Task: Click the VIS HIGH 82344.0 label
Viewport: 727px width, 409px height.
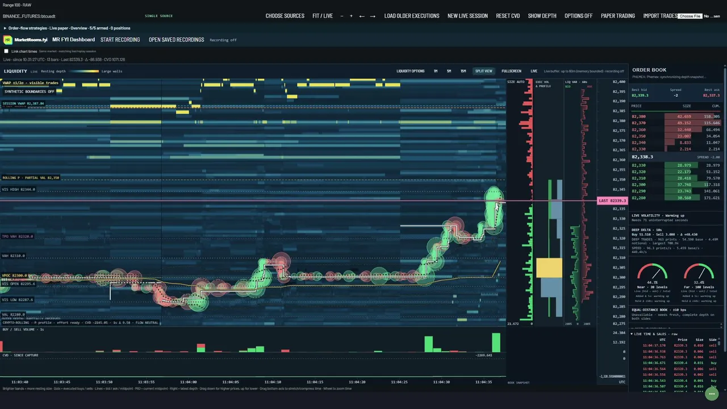Action: pos(19,189)
